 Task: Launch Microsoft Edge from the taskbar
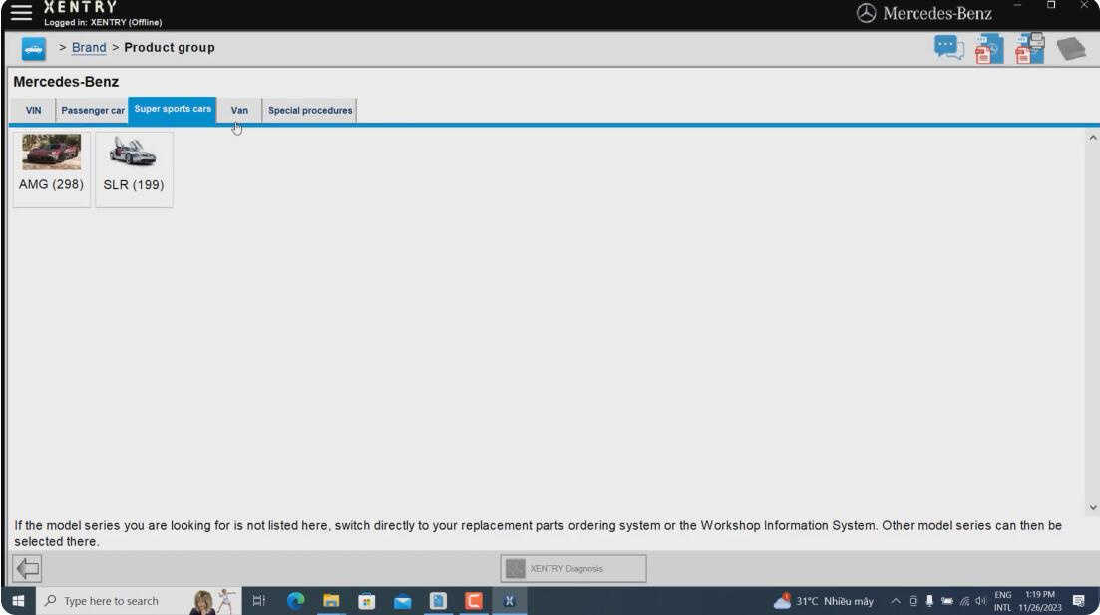point(295,601)
